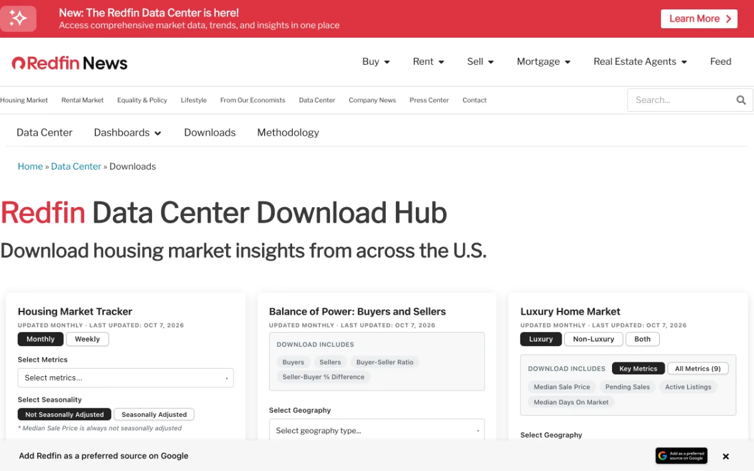
Task: Switch Housing Market Tracker to Weekly
Action: point(87,339)
